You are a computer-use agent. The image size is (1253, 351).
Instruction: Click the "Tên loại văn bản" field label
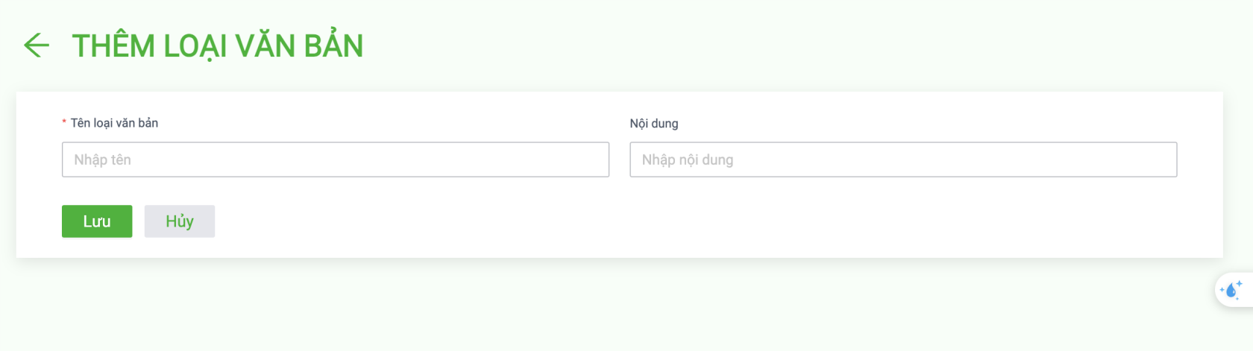click(x=114, y=123)
